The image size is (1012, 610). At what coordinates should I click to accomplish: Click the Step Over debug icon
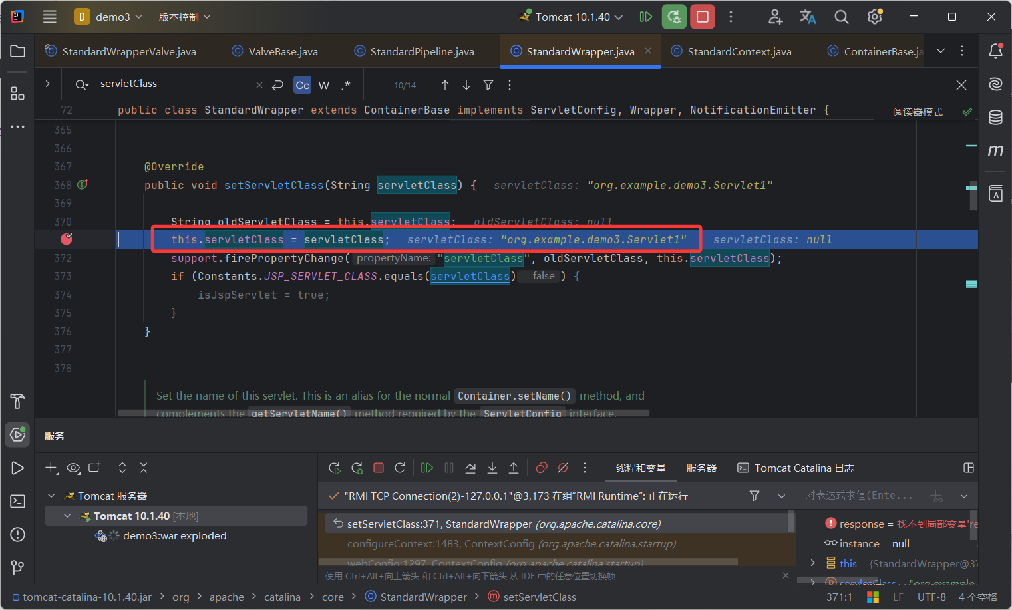tap(470, 468)
